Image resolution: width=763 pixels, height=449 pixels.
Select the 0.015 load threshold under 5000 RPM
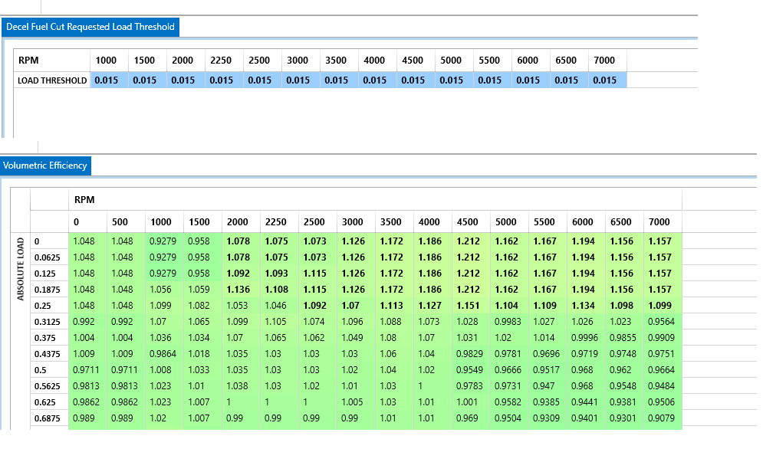click(x=454, y=80)
